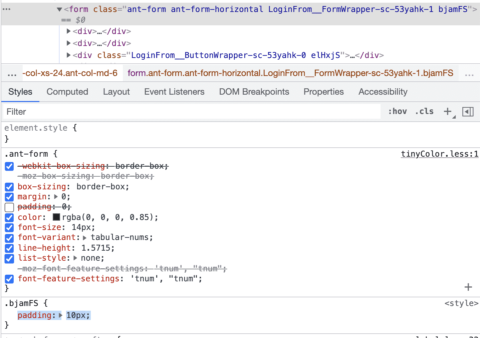Click the overflow ellipsis after the breadcrumb
This screenshot has width=480, height=338.
469,74
